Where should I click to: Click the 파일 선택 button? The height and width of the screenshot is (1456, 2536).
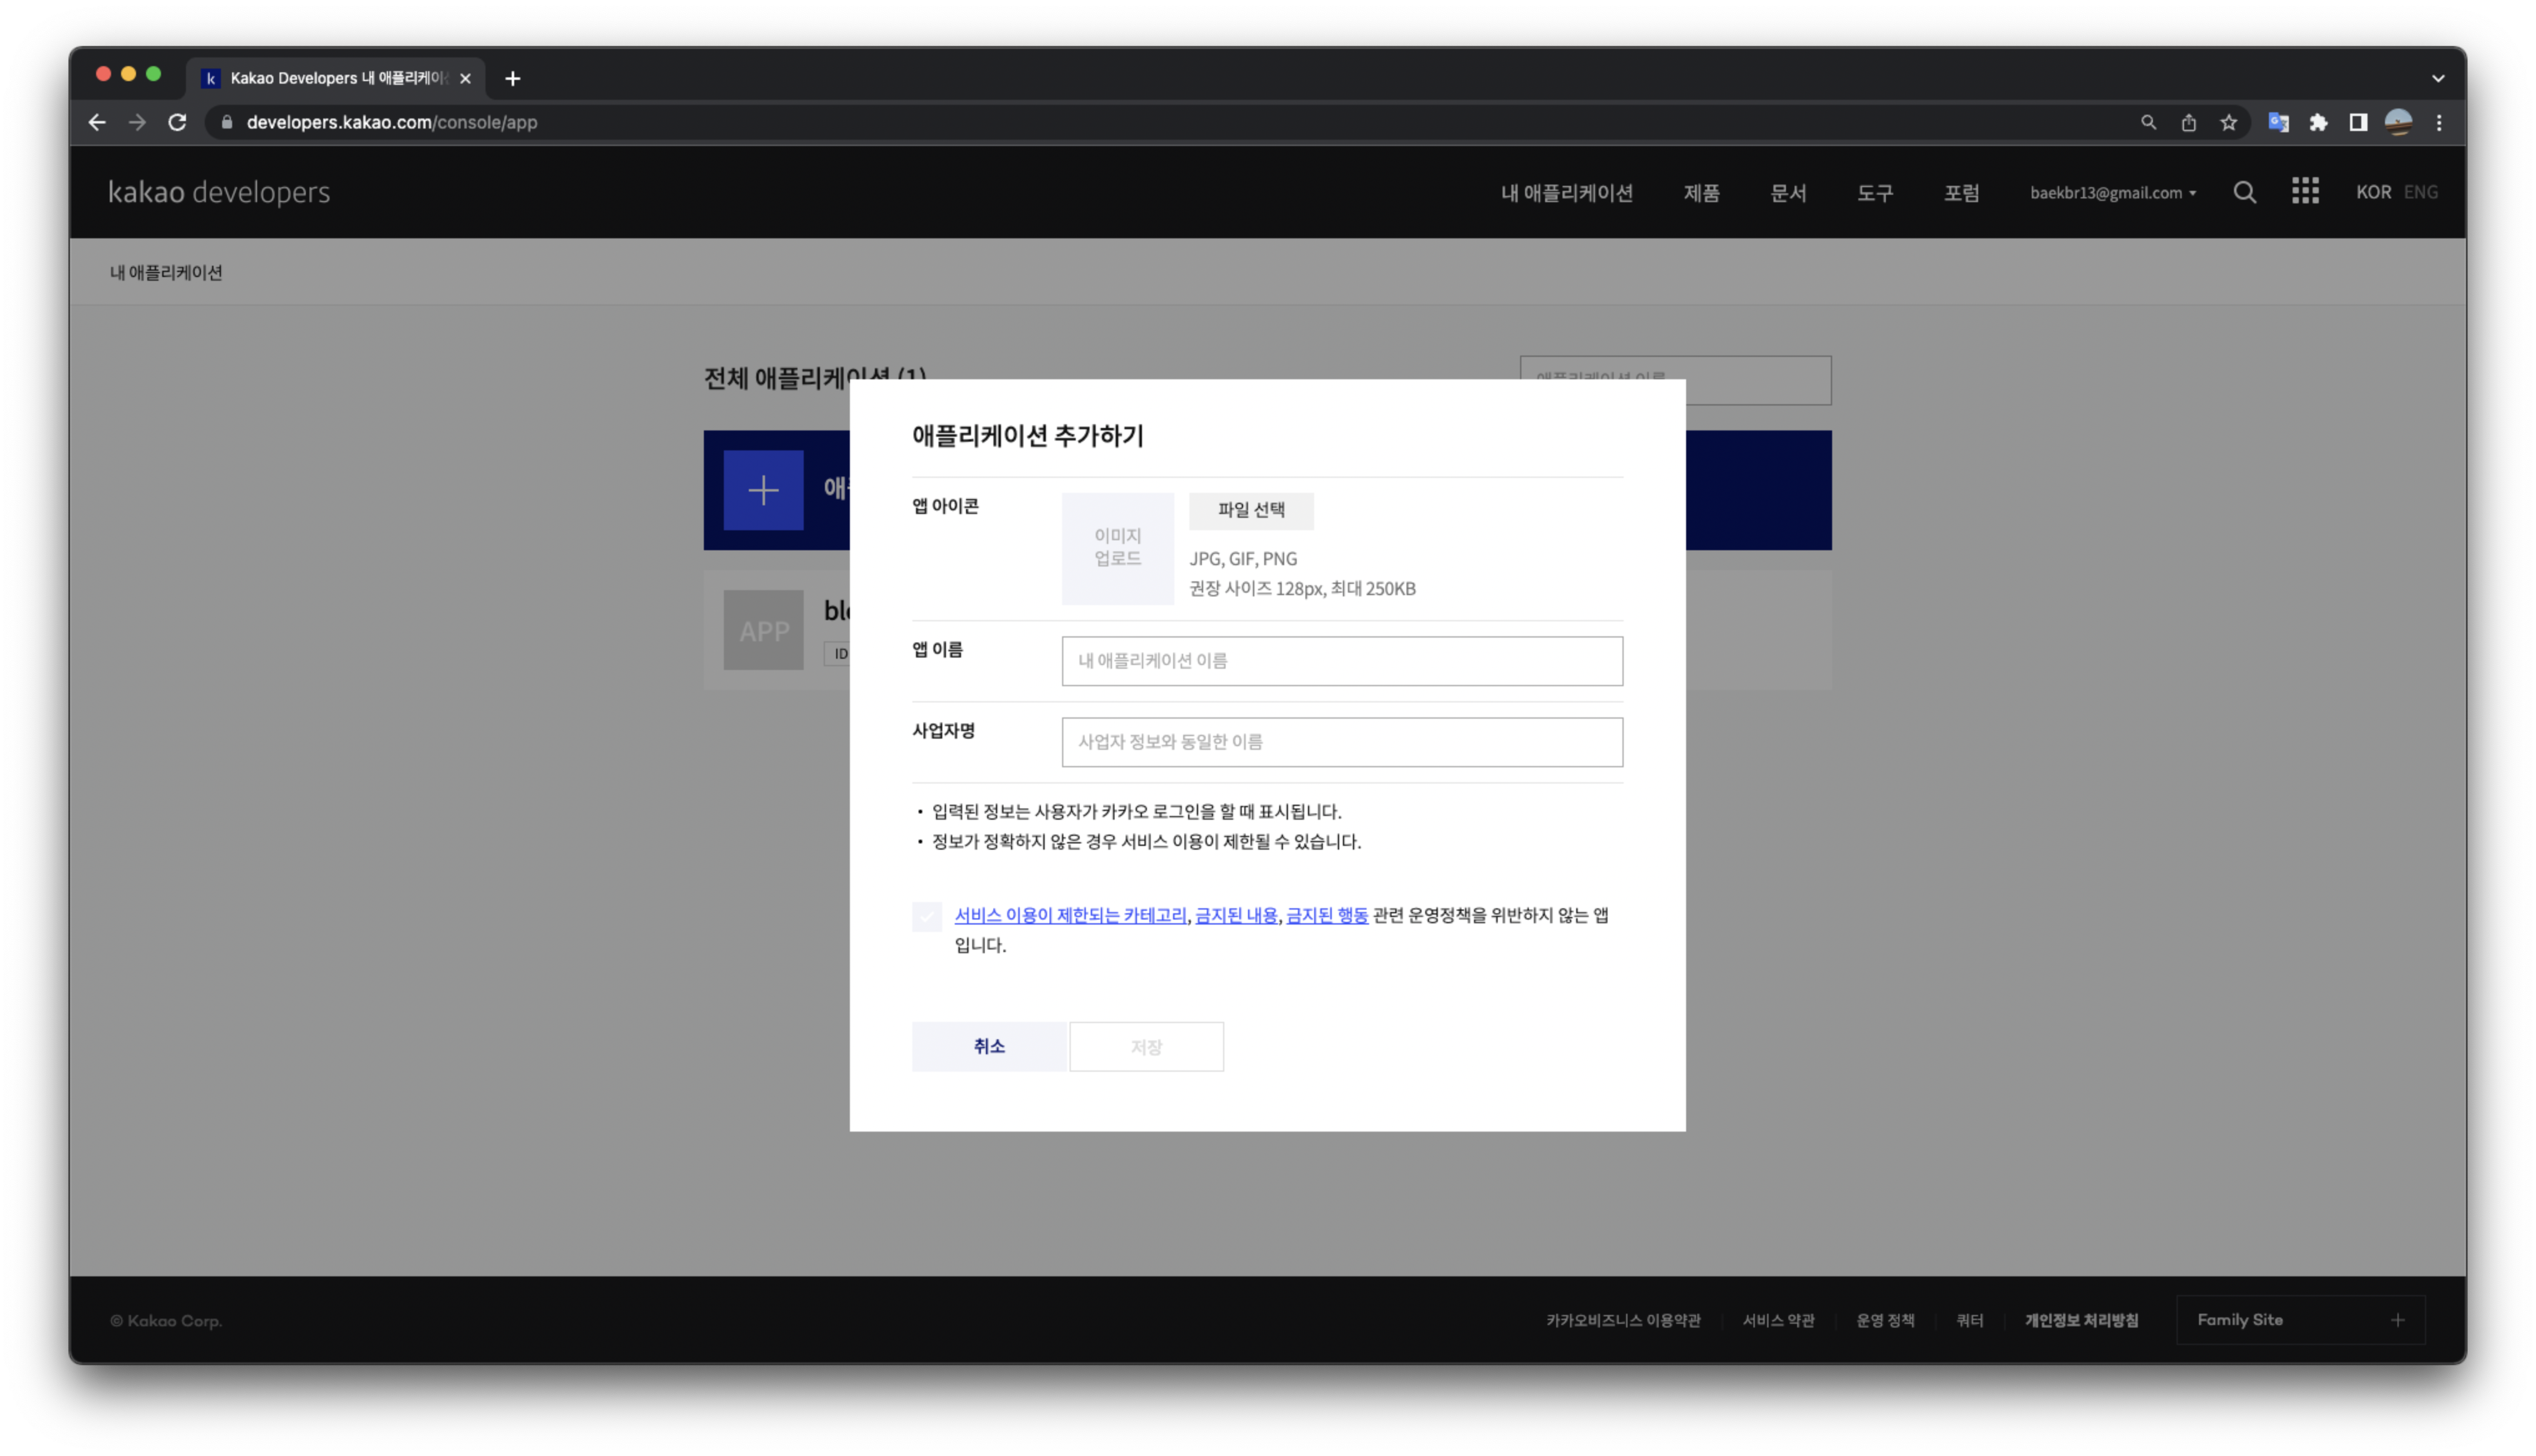pos(1250,510)
